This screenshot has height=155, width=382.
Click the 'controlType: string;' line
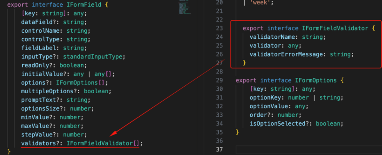tap(56, 39)
